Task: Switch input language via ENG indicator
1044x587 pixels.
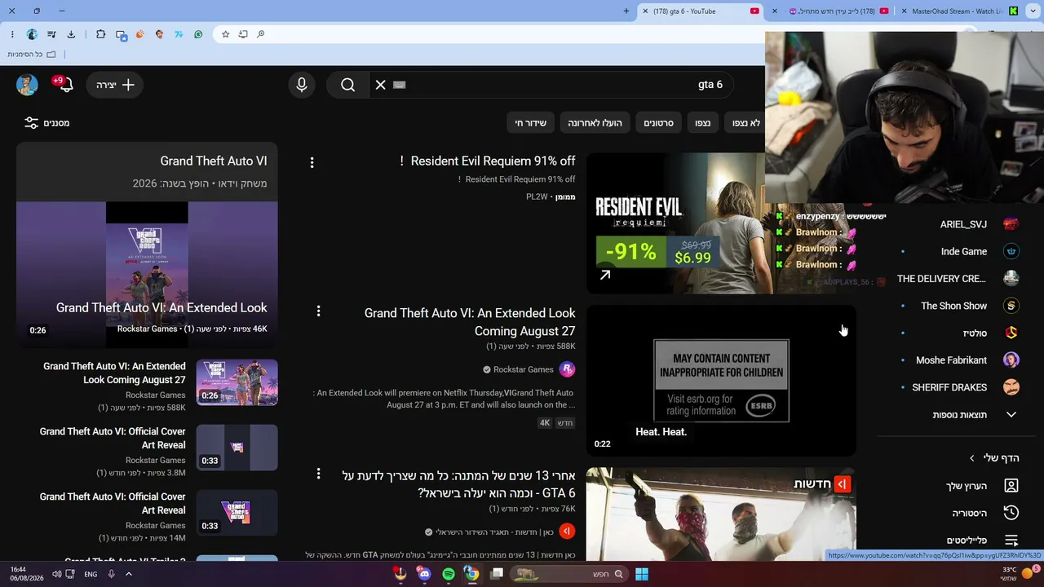Action: [x=91, y=574]
